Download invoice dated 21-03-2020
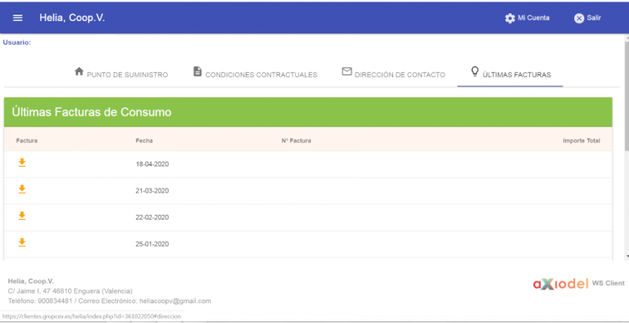This screenshot has width=629, height=323. tap(22, 189)
